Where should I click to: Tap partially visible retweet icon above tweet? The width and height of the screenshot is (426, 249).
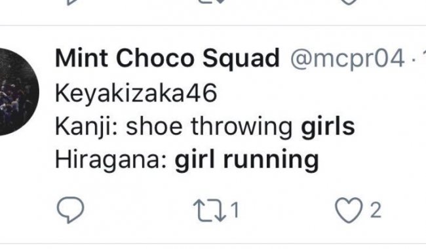(211, 1)
